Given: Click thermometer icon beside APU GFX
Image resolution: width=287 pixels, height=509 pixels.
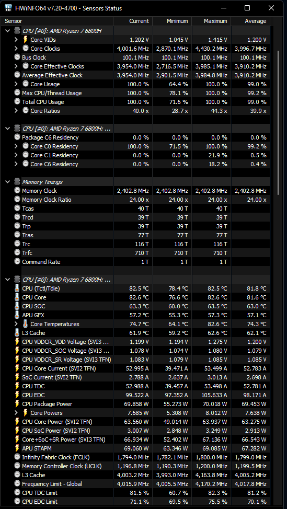Looking at the screenshot, I should [17, 315].
